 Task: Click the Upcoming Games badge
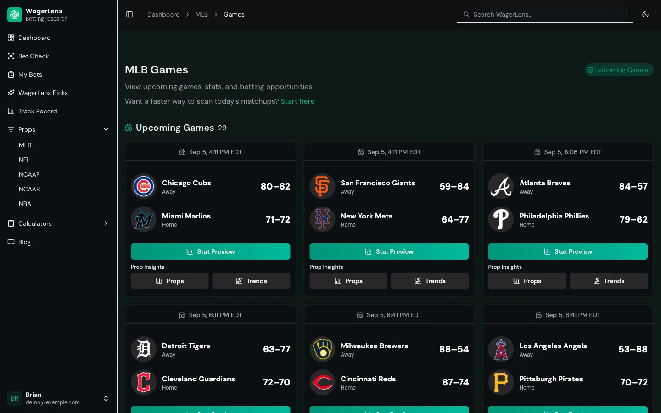pyautogui.click(x=619, y=70)
